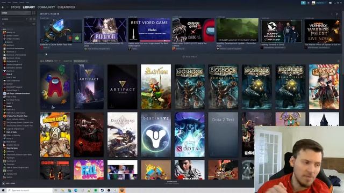Open the Borderlands 2 game tile
This screenshot has width=344, height=193.
(55, 135)
